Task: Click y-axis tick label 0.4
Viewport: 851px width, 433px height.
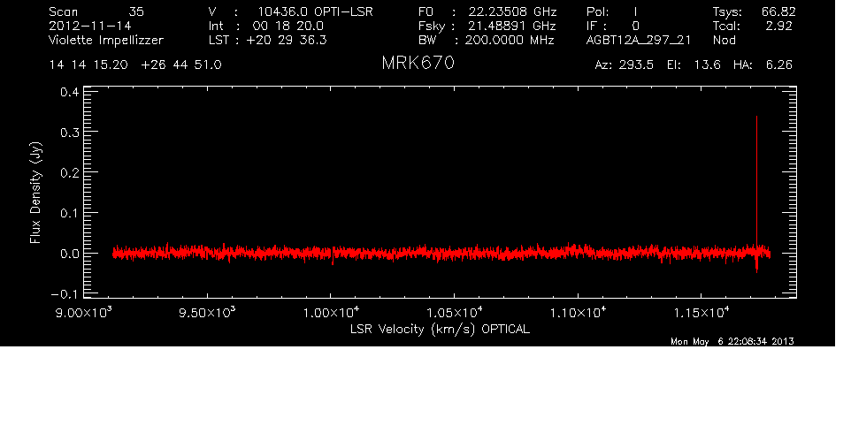Action: coord(70,92)
